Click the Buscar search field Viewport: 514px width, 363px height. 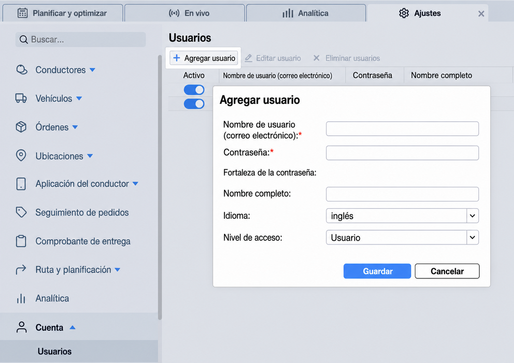click(80, 40)
